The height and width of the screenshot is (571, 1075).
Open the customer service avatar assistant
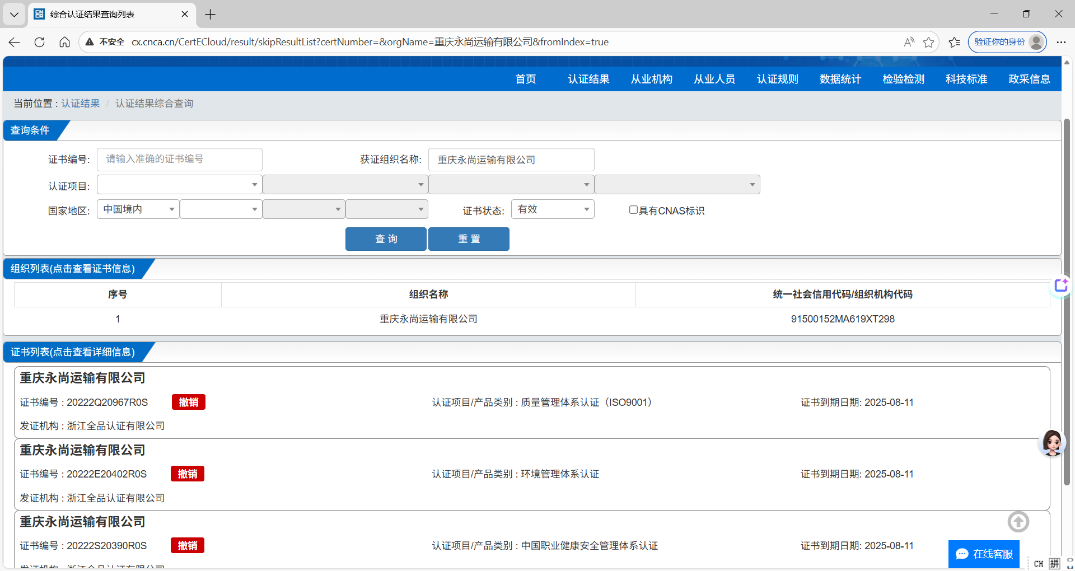click(x=1051, y=443)
